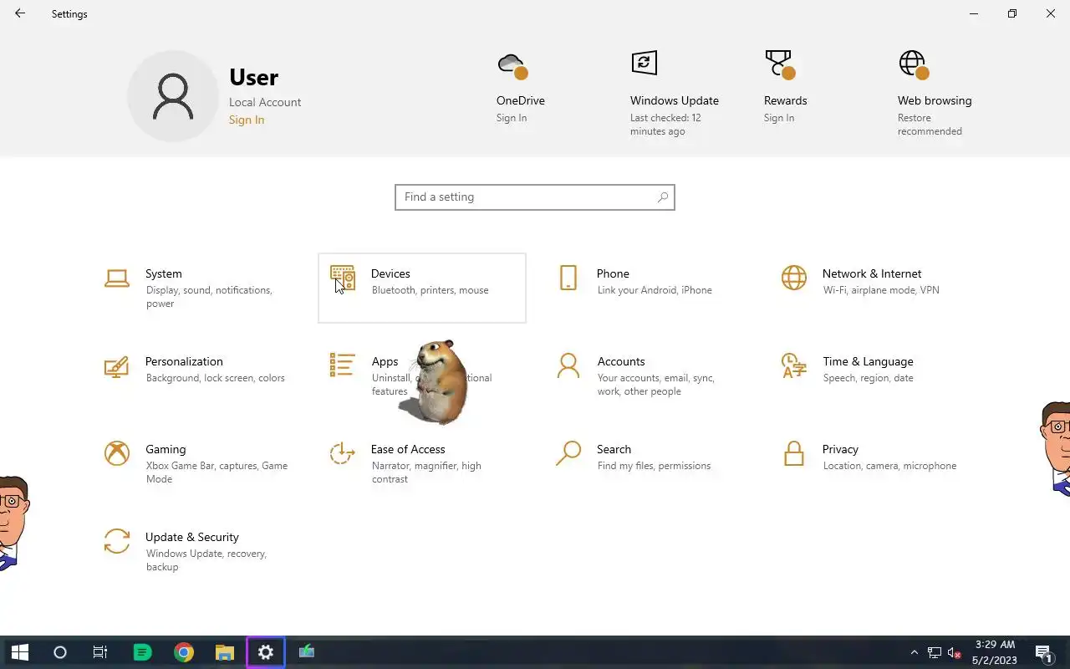Click the Sign In link under User
This screenshot has width=1070, height=669.
[247, 120]
